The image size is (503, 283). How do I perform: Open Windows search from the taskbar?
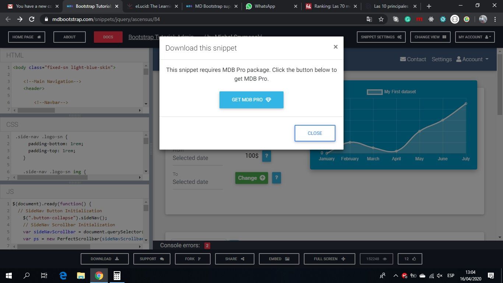coord(27,276)
